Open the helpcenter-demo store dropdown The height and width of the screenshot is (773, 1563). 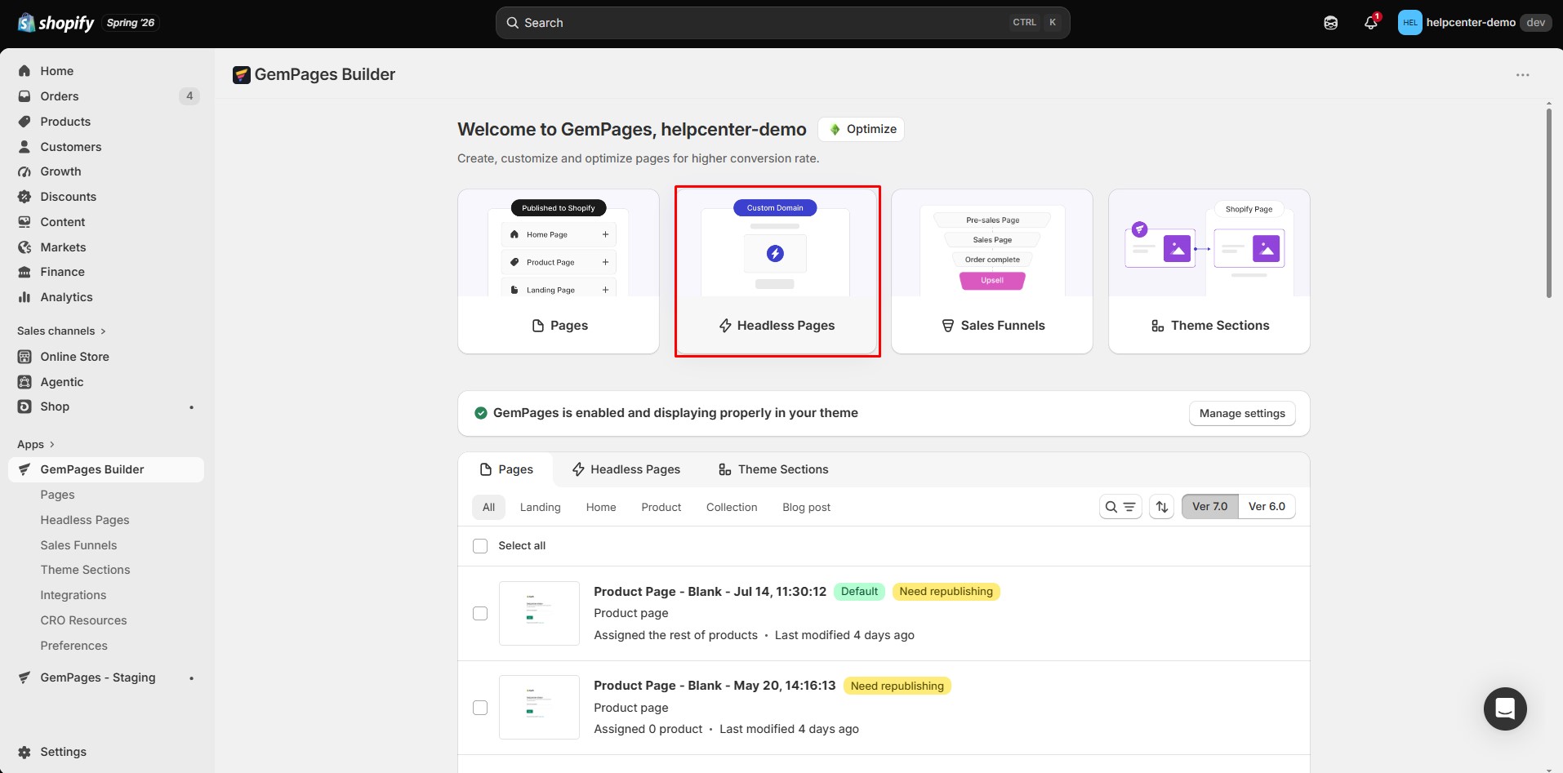coord(1475,23)
